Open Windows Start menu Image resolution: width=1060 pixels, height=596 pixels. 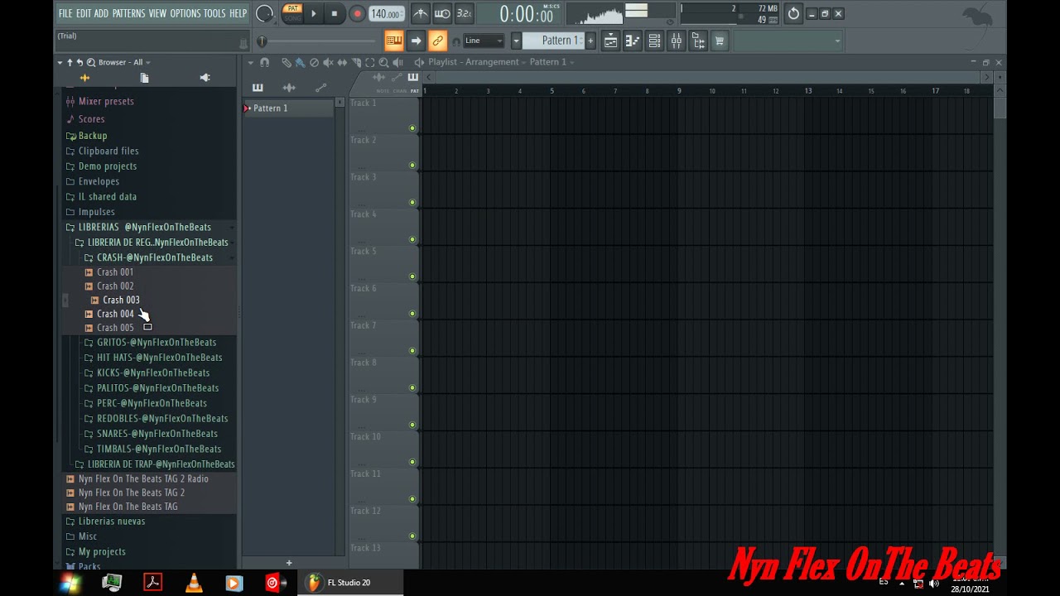(70, 584)
